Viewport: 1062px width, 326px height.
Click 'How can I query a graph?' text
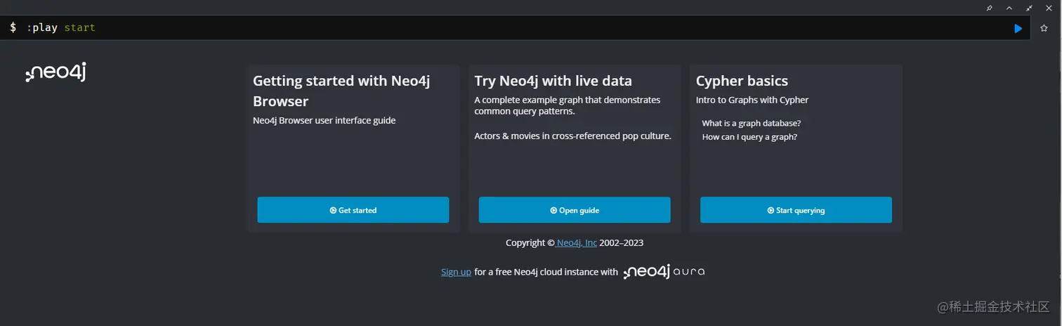click(x=749, y=137)
